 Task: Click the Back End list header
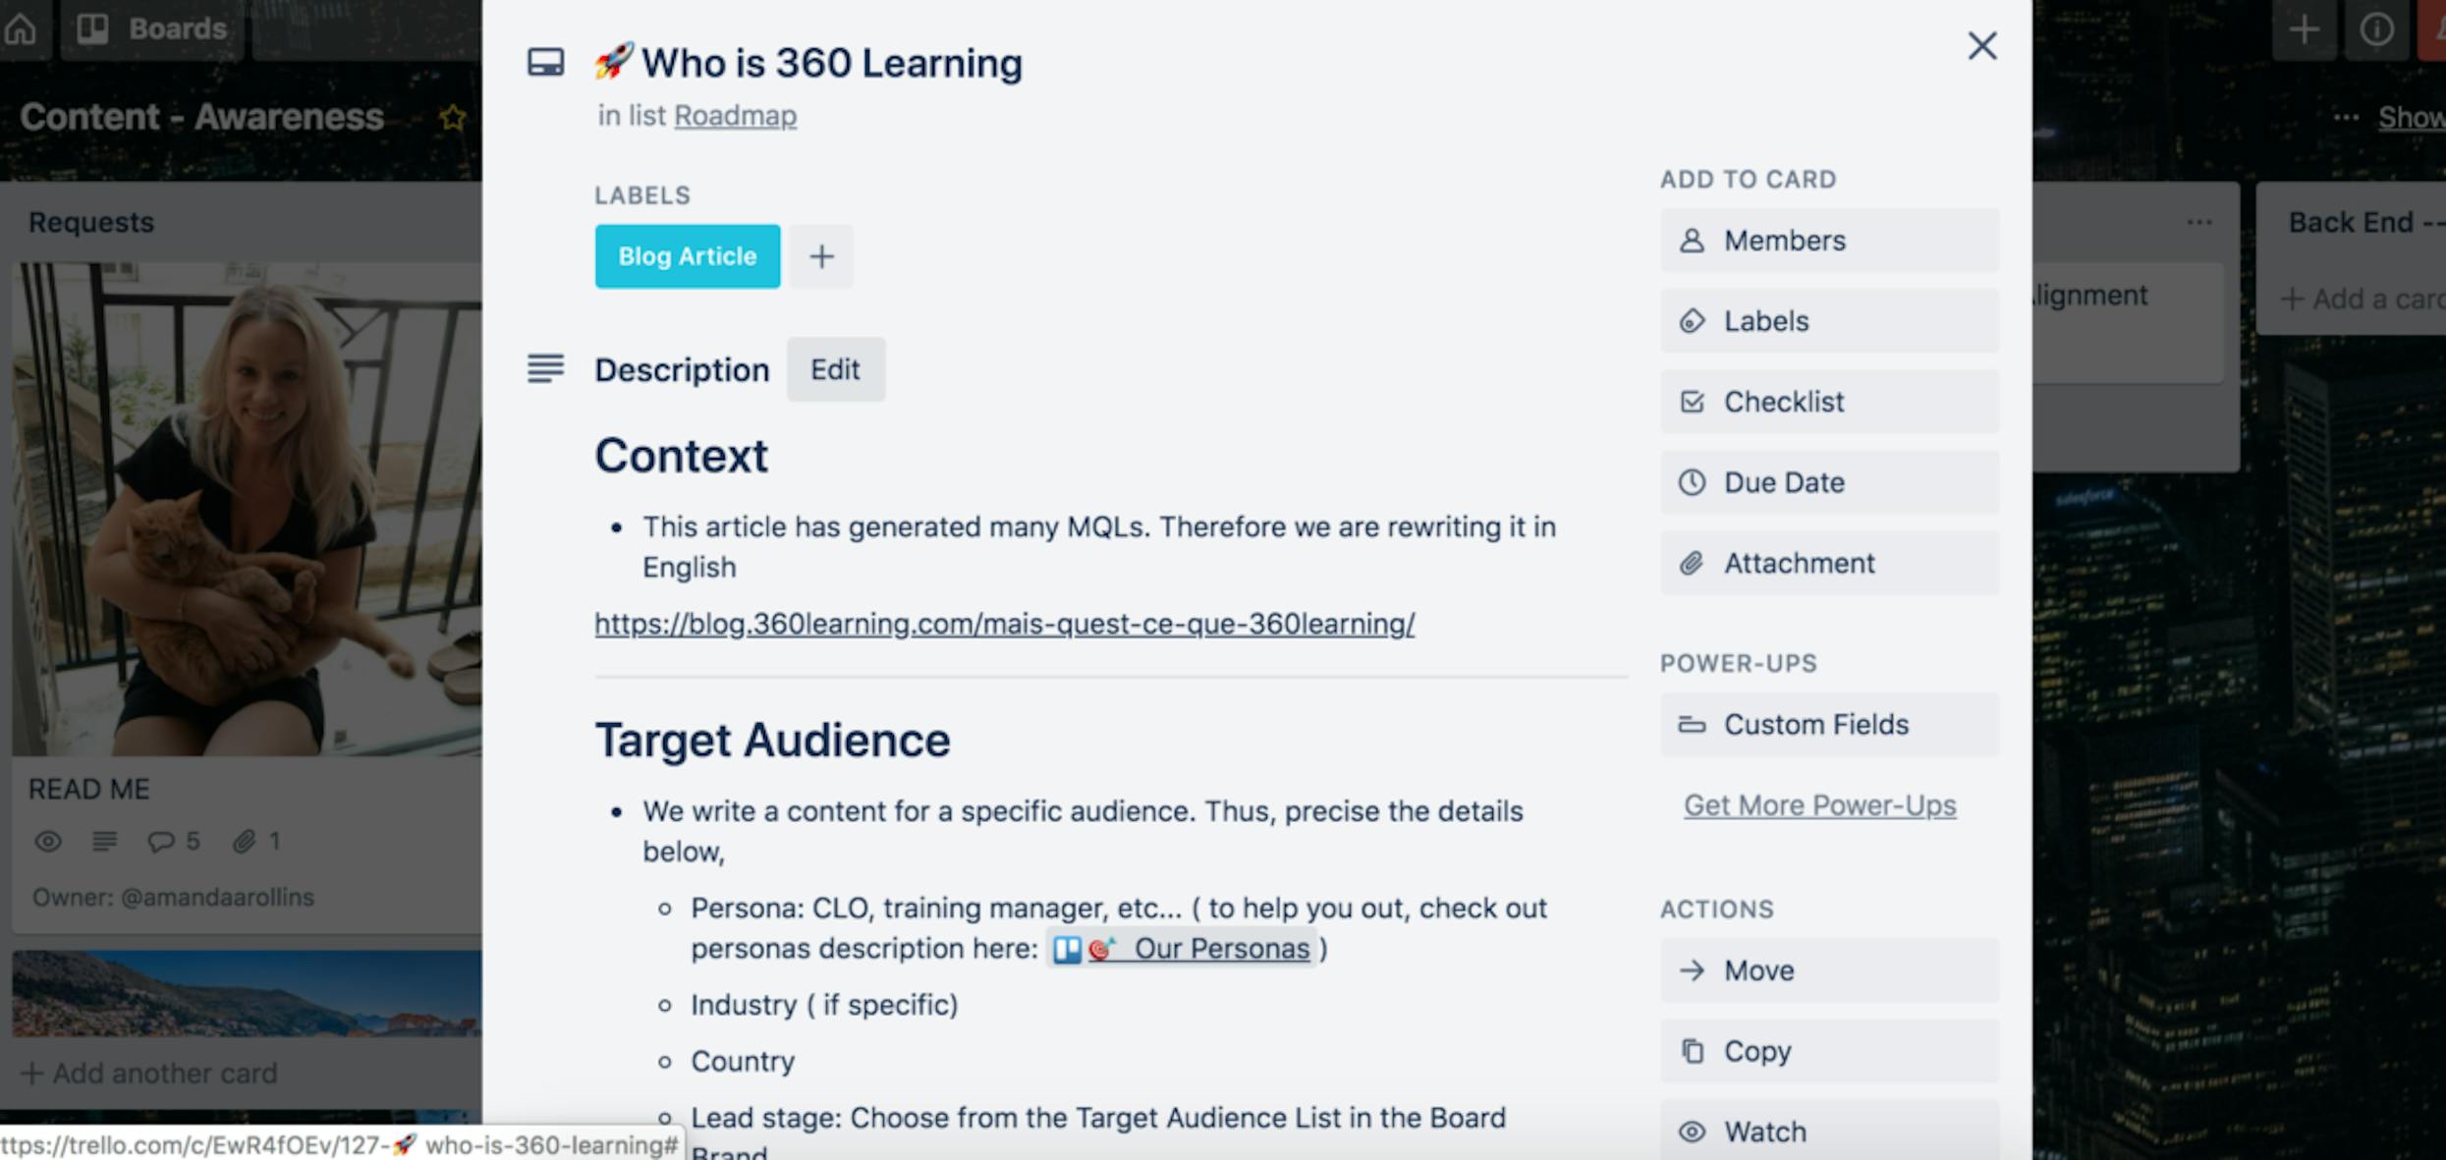[2365, 223]
